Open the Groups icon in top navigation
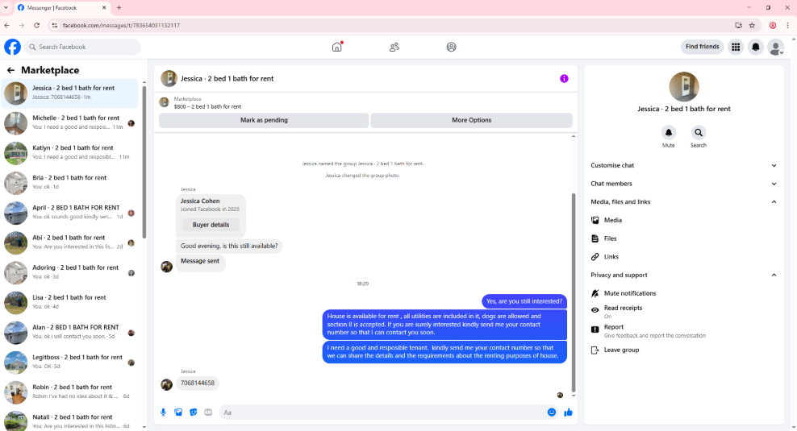Image resolution: width=797 pixels, height=431 pixels. pyautogui.click(x=452, y=47)
